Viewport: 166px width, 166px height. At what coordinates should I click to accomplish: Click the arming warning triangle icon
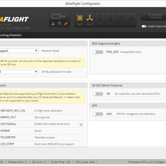53,24
